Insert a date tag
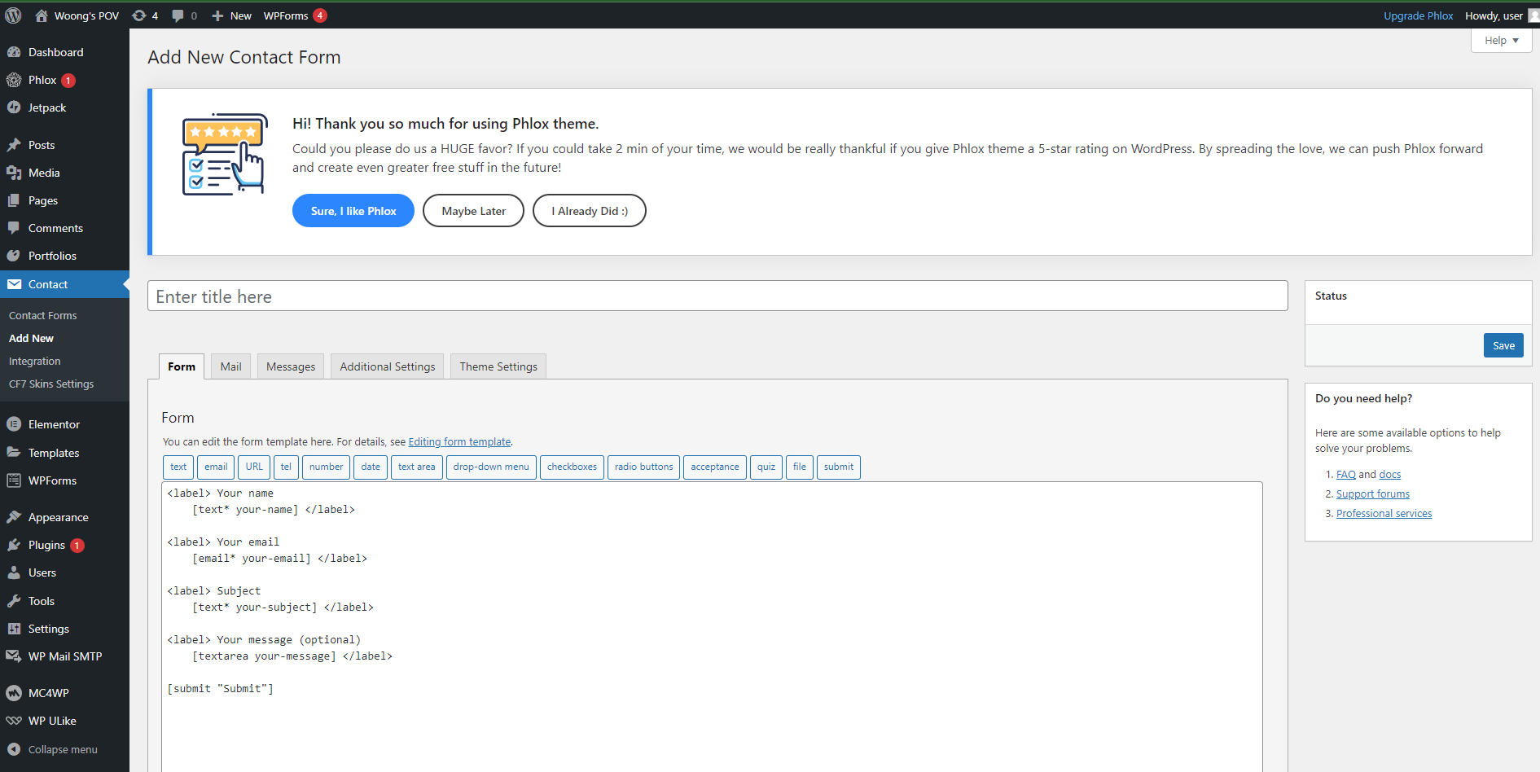 click(x=371, y=467)
